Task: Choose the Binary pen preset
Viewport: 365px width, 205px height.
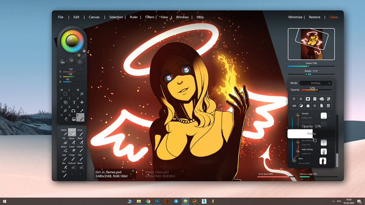Action: 64,149
